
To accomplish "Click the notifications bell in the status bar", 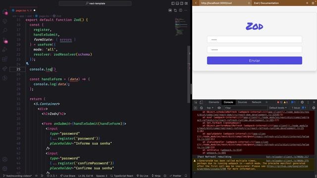I will tap(186, 176).
